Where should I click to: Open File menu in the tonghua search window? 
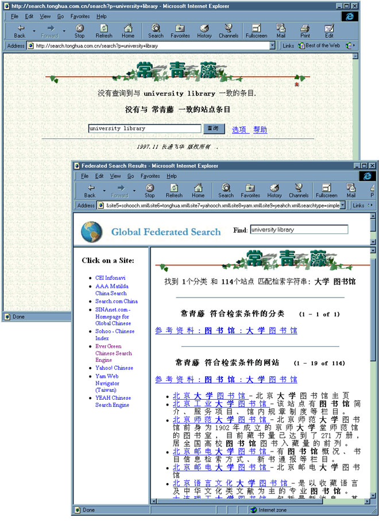(14, 16)
